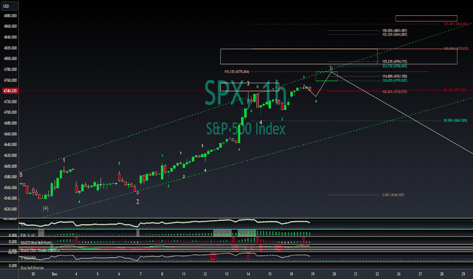Screen dimensions: 473x279
Task: Open the USD currency selector
Action: click(9, 6)
